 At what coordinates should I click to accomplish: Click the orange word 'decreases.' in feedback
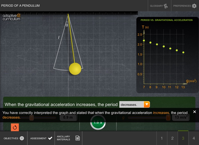point(12,117)
